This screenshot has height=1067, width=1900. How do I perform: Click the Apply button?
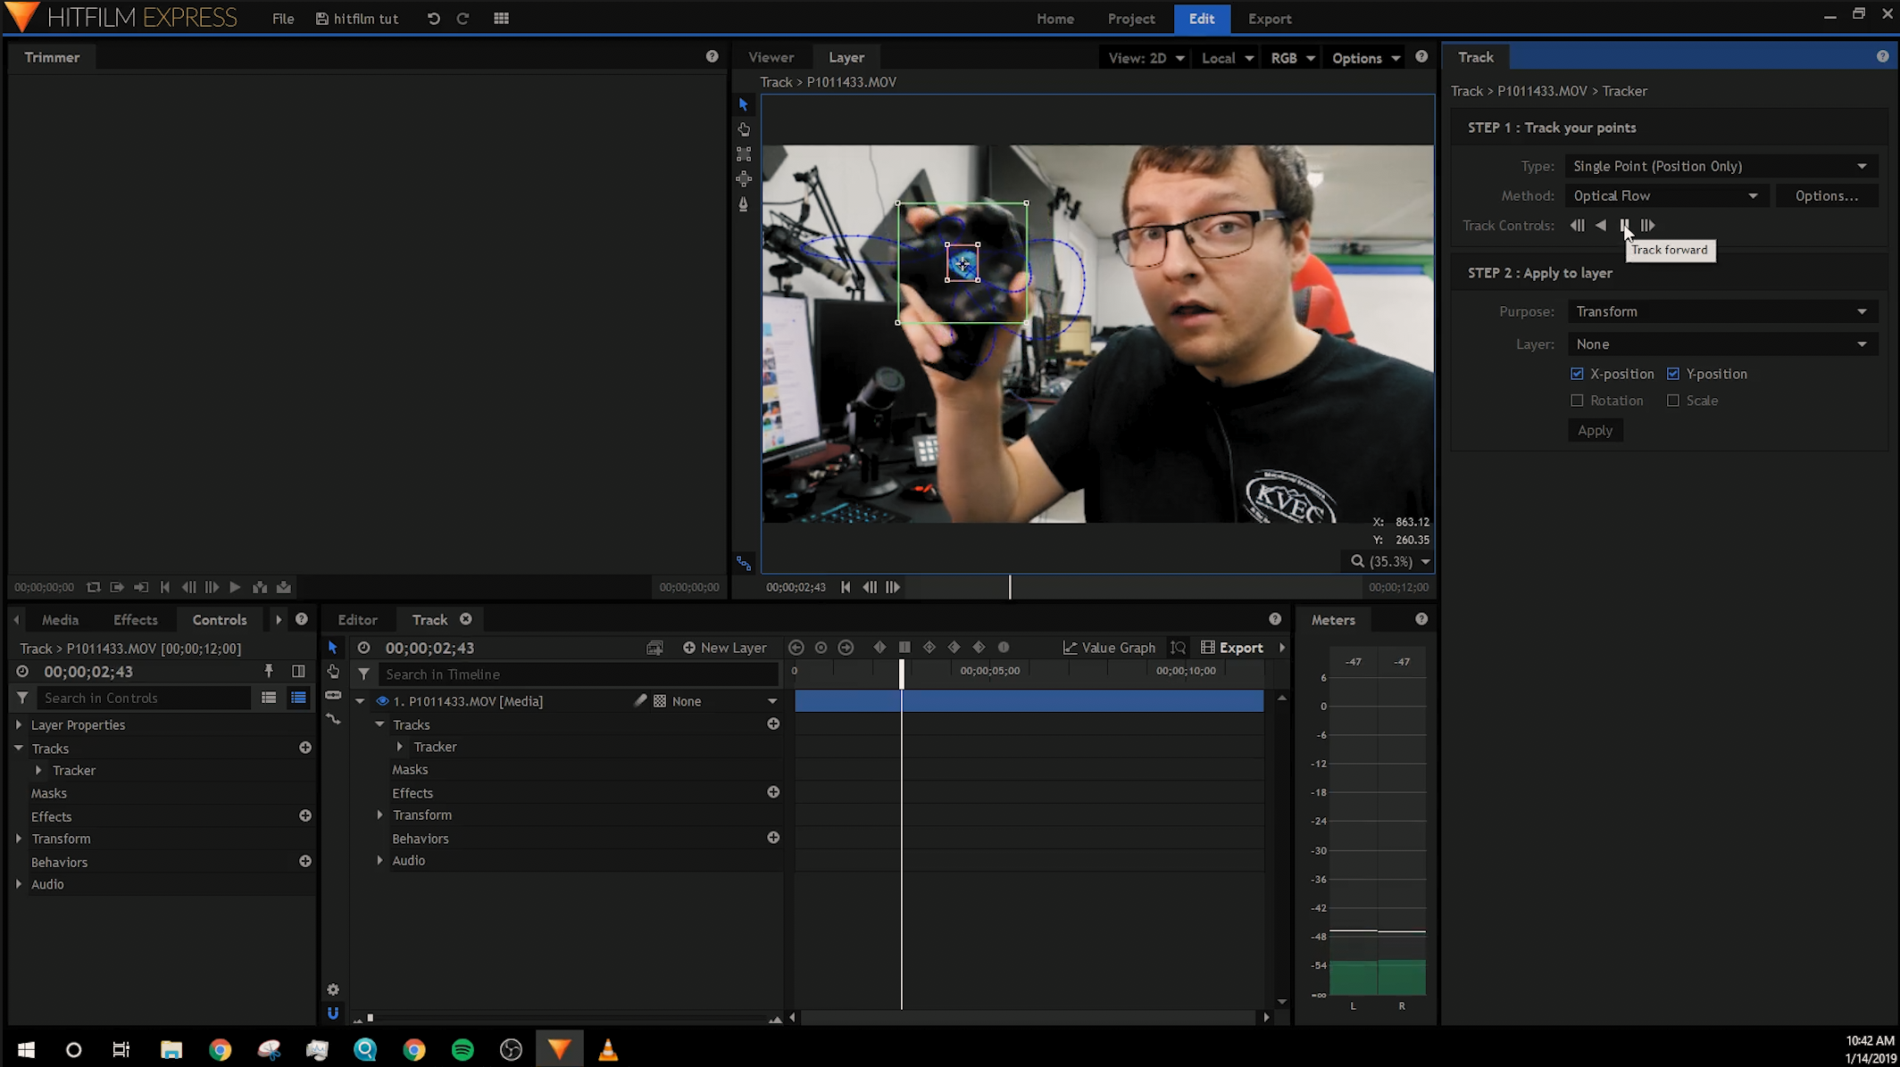tap(1595, 430)
